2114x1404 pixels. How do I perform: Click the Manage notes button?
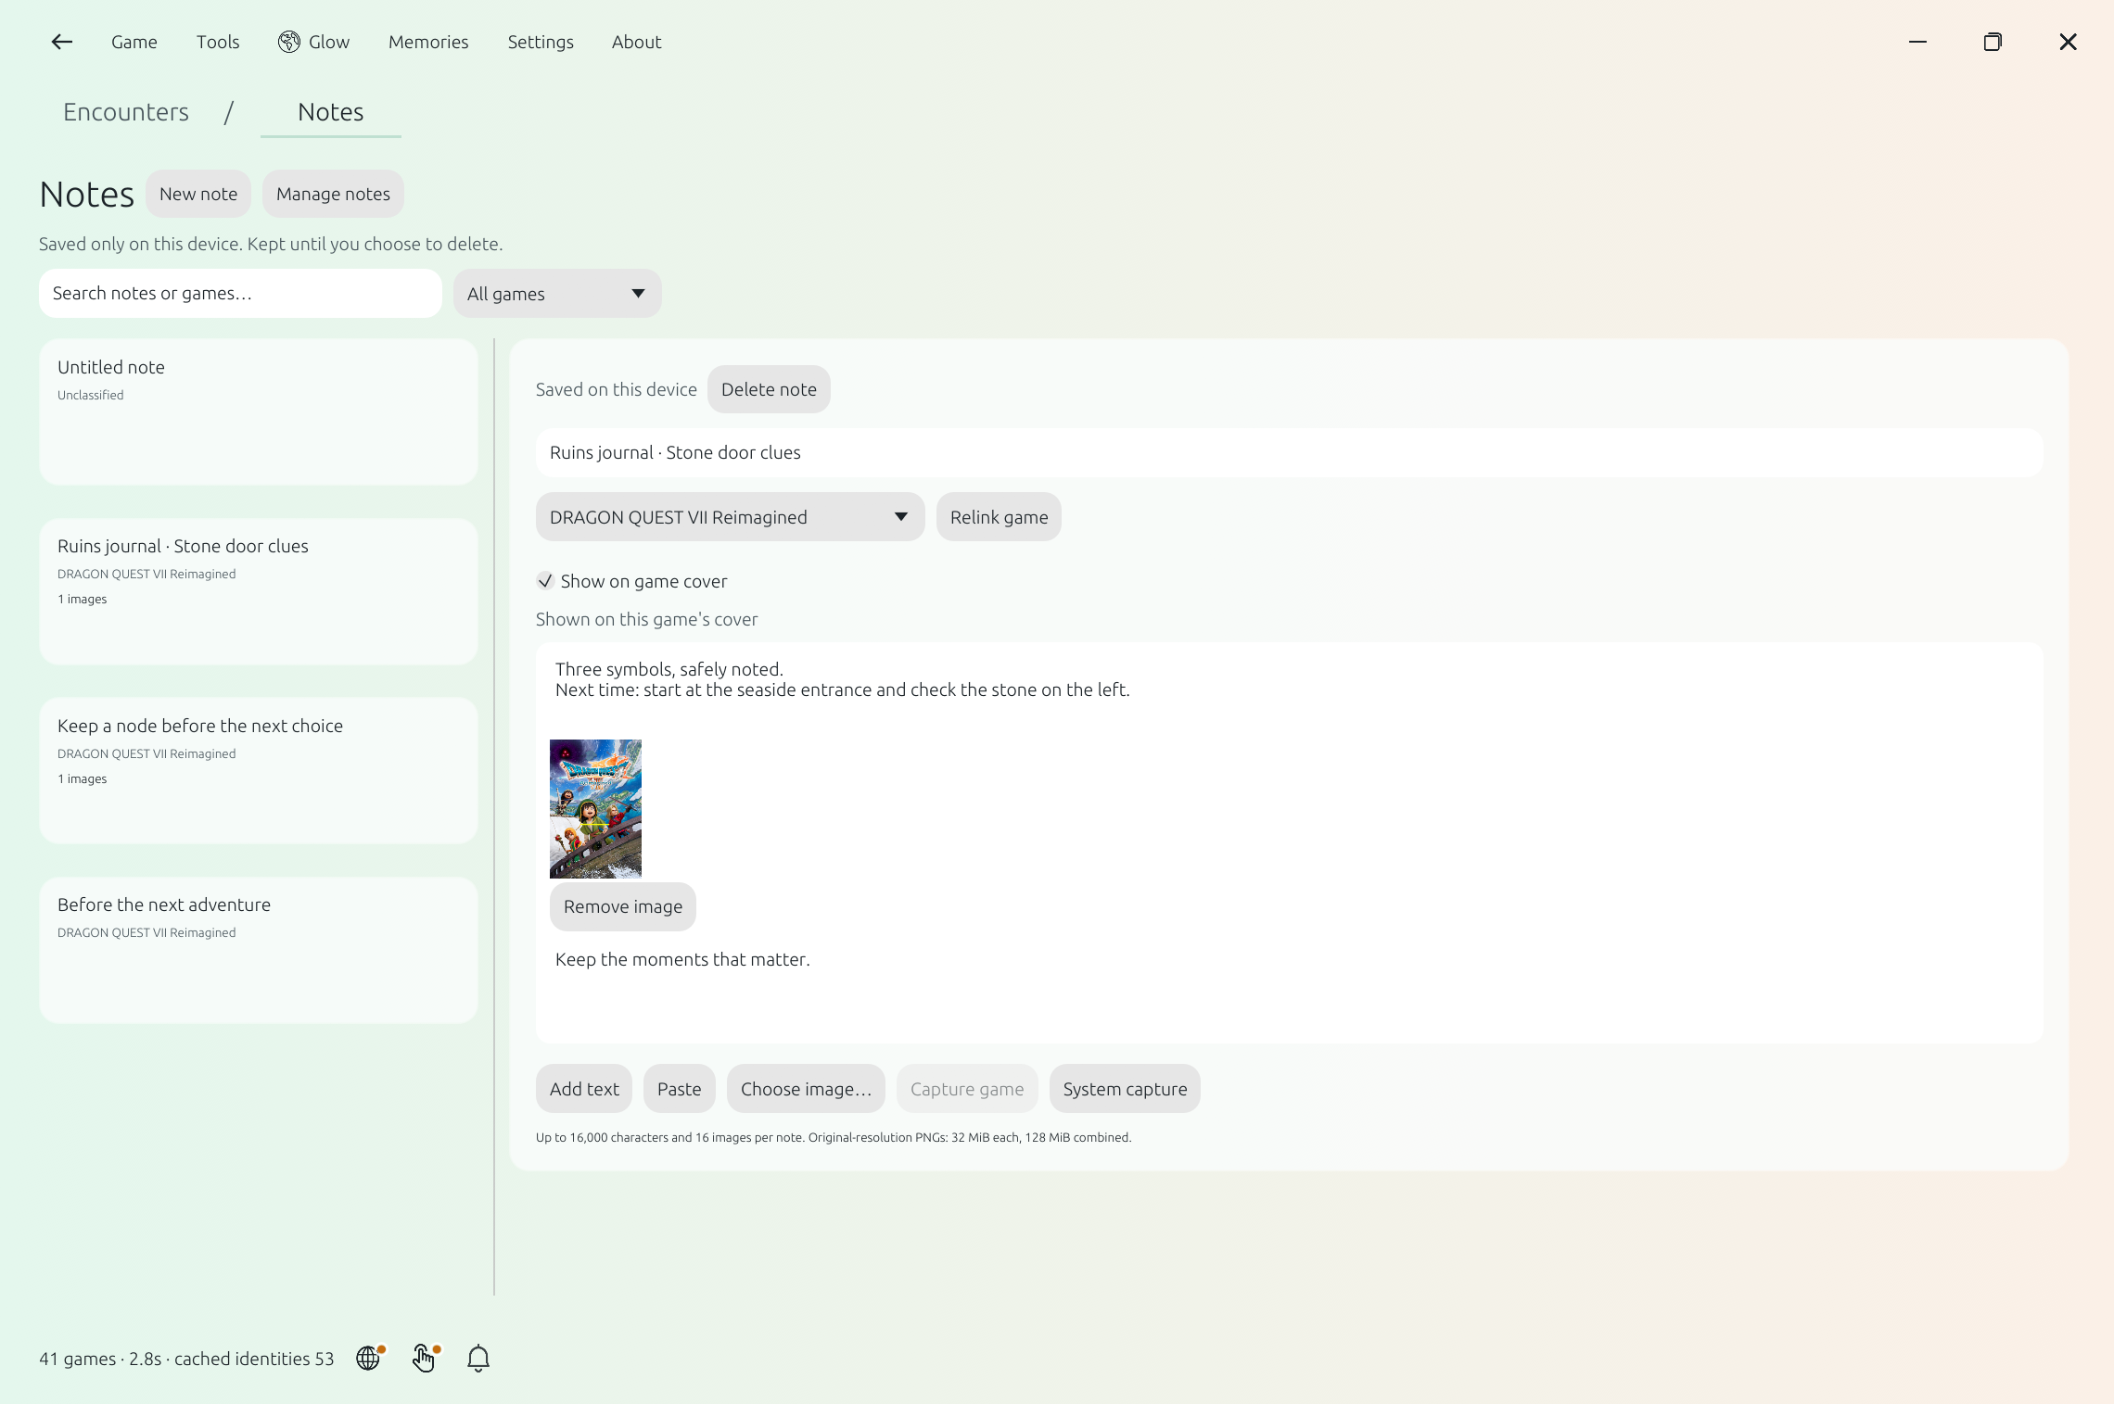333,194
